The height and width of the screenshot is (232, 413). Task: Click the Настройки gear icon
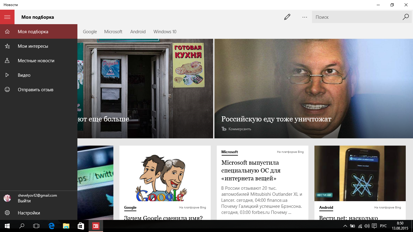7,213
